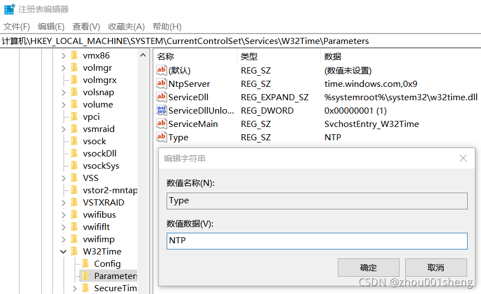Click the folder icon of volmgrx key

point(74,80)
